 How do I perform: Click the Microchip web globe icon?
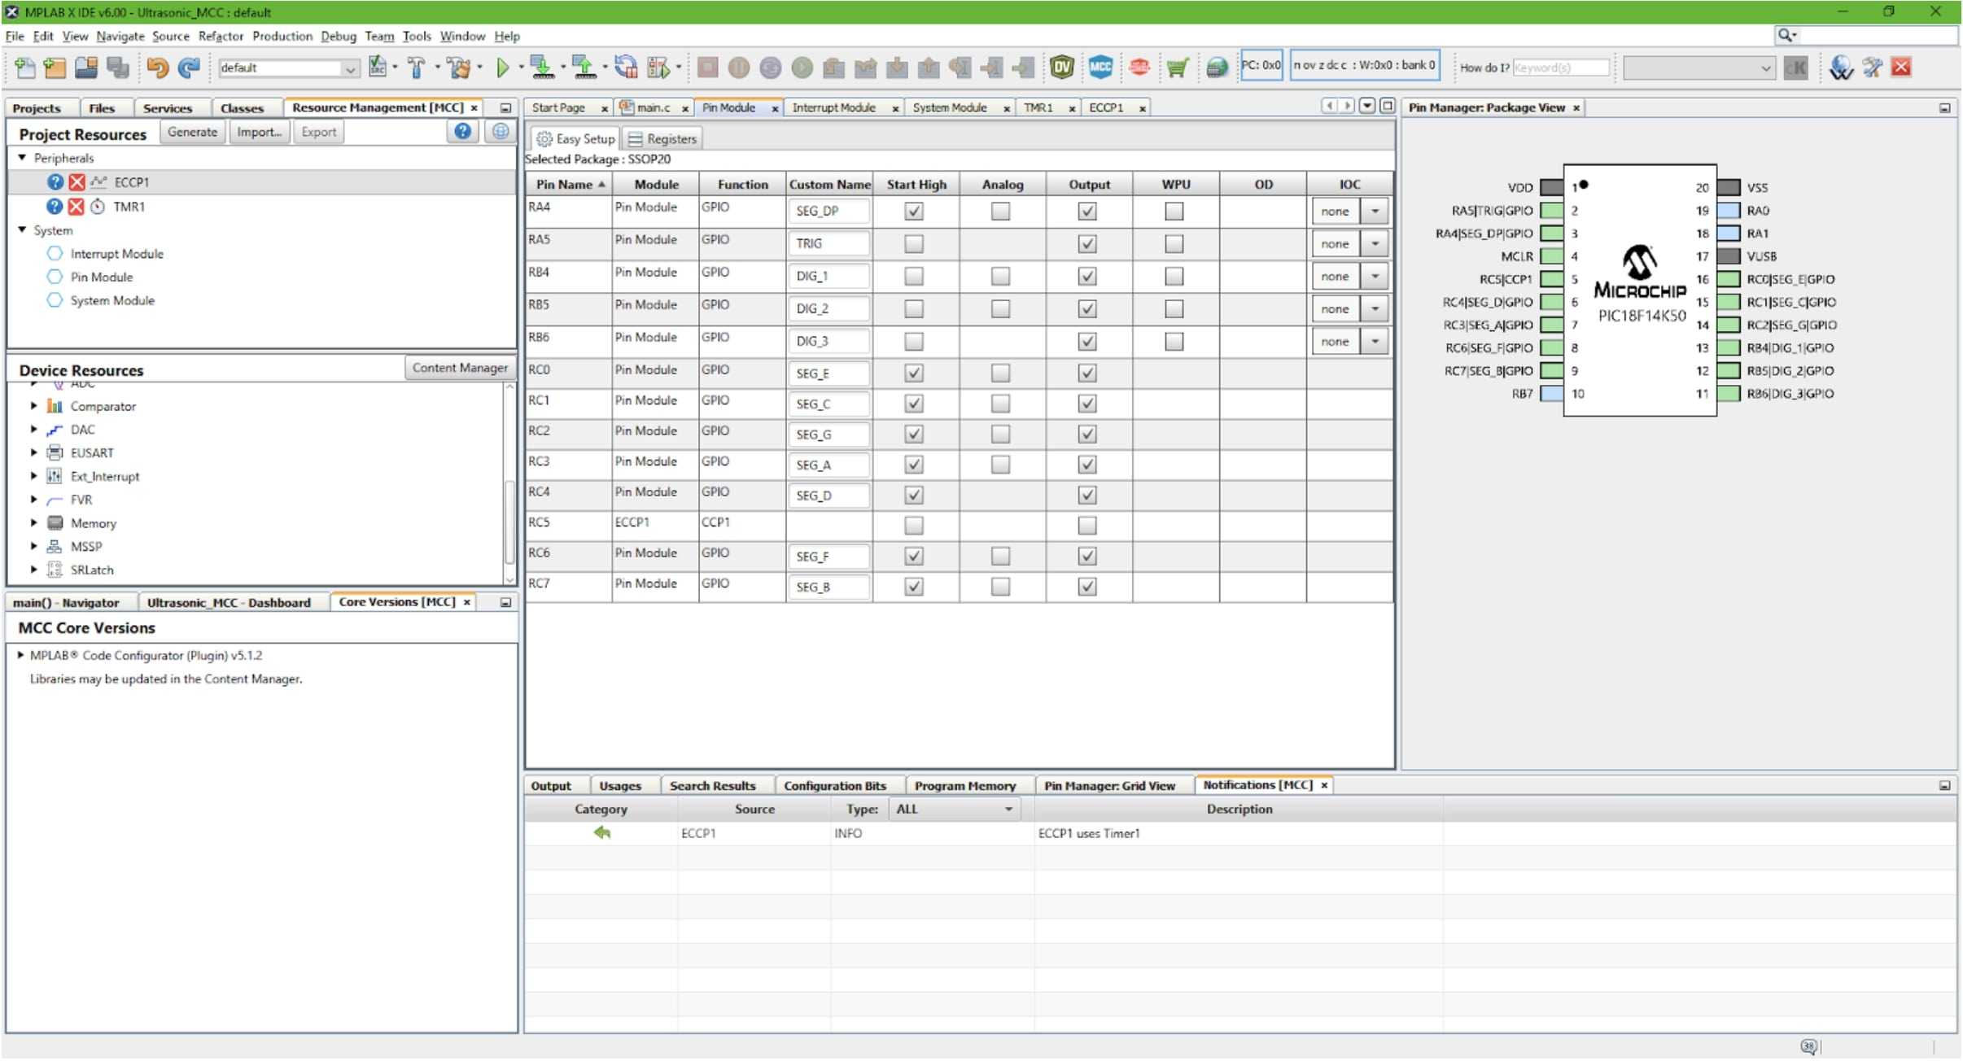coord(1841,68)
